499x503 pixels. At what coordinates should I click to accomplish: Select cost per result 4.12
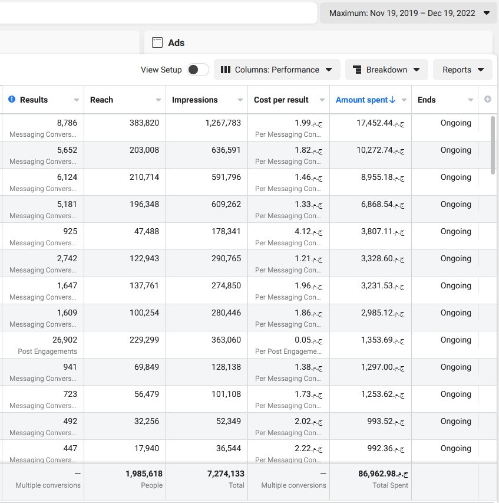click(x=309, y=231)
